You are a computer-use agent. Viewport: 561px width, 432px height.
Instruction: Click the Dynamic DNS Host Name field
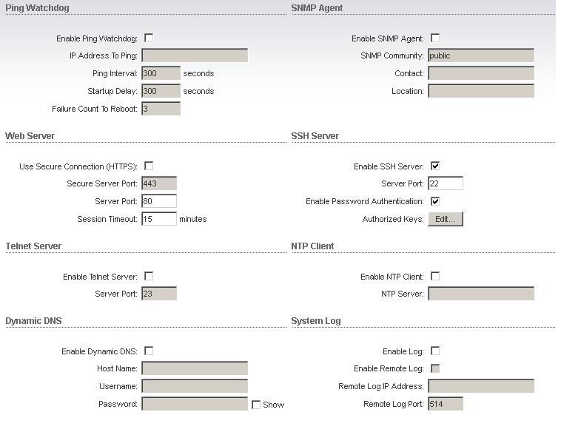(194, 368)
